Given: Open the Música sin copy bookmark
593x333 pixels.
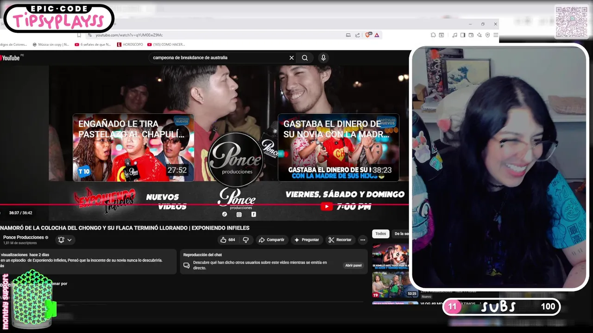Looking at the screenshot, I should pos(51,45).
